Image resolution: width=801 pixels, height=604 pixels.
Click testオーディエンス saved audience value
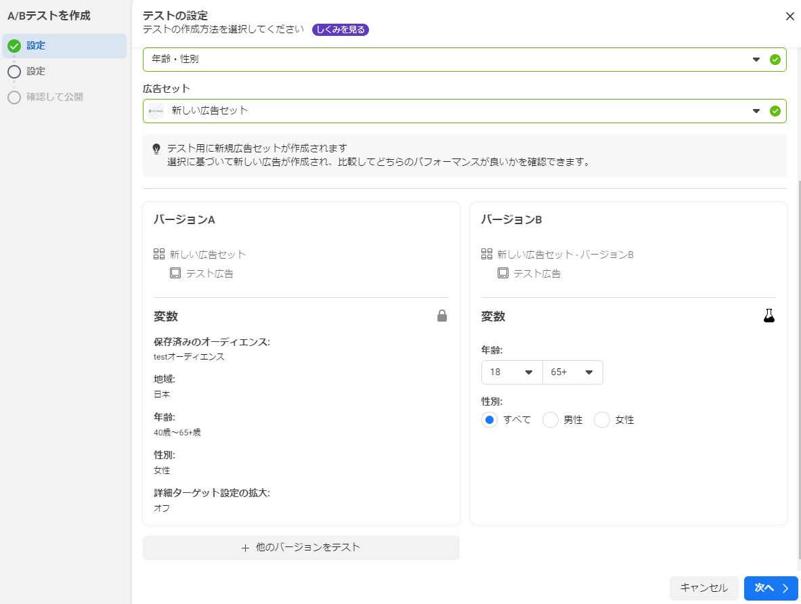pos(189,357)
